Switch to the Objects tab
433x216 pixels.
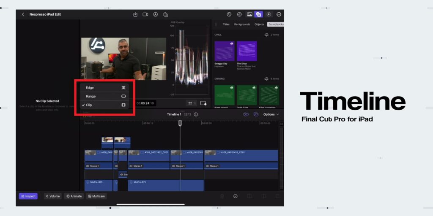[259, 24]
